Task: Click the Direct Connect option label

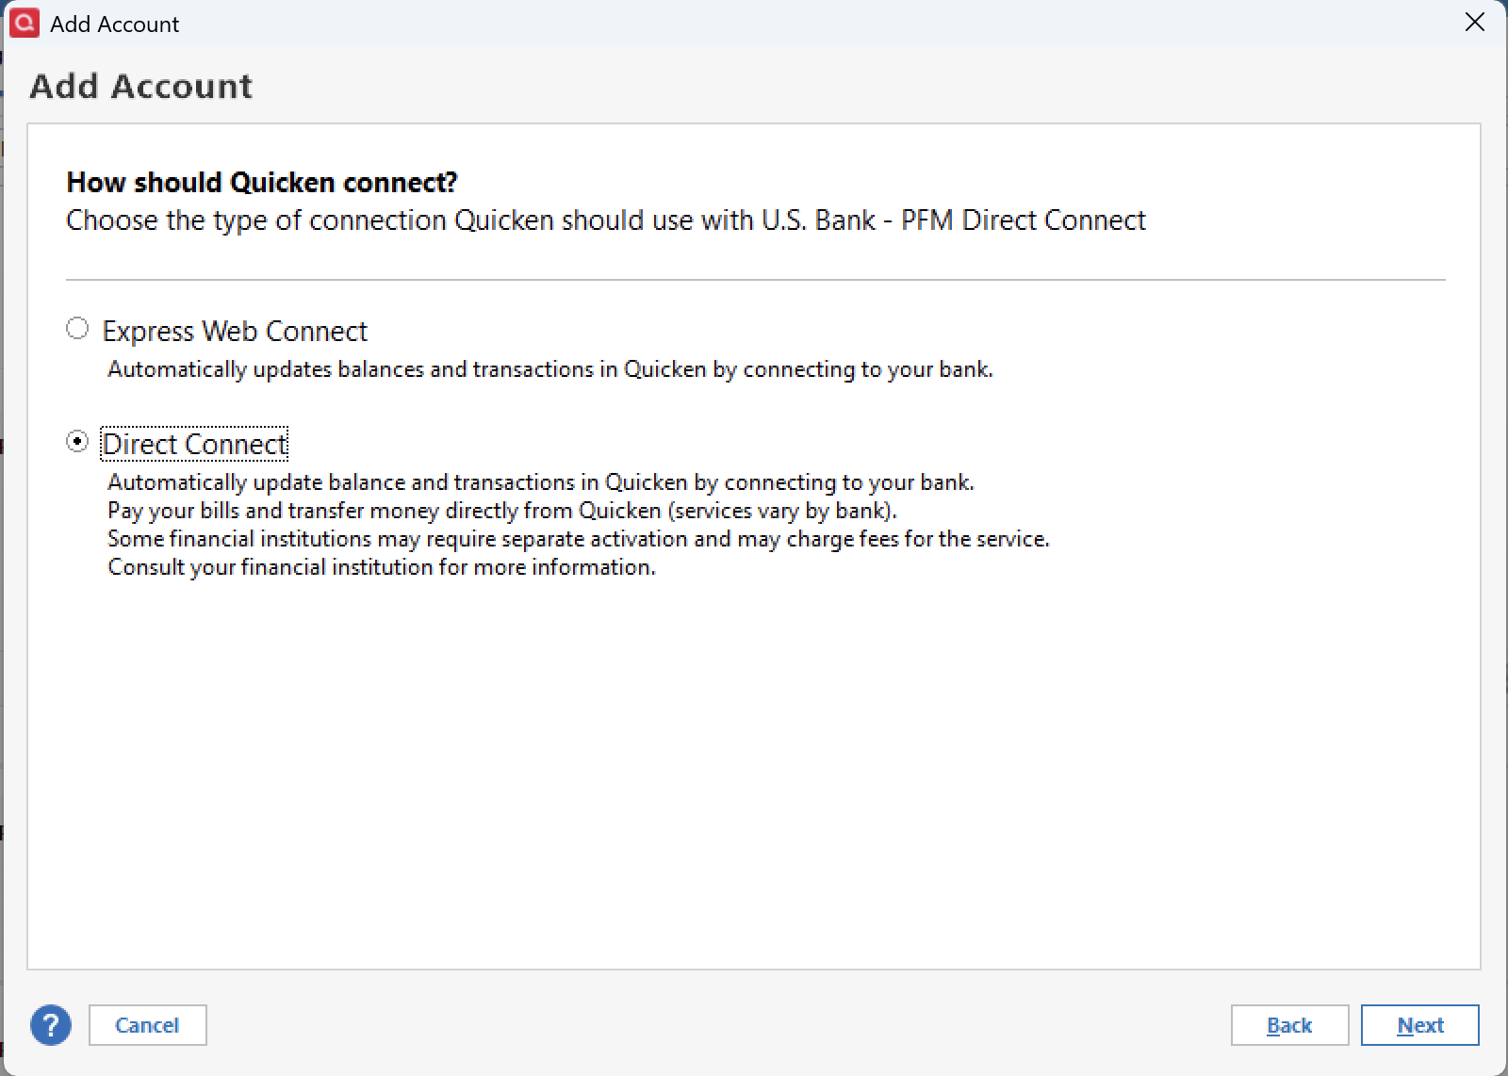Action: [194, 443]
